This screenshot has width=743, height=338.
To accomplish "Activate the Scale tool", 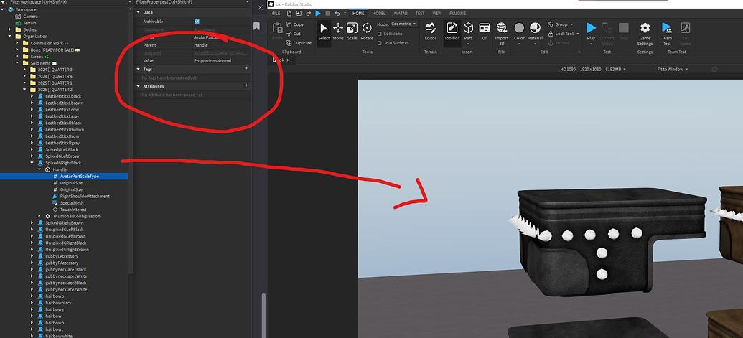I will click(x=352, y=32).
